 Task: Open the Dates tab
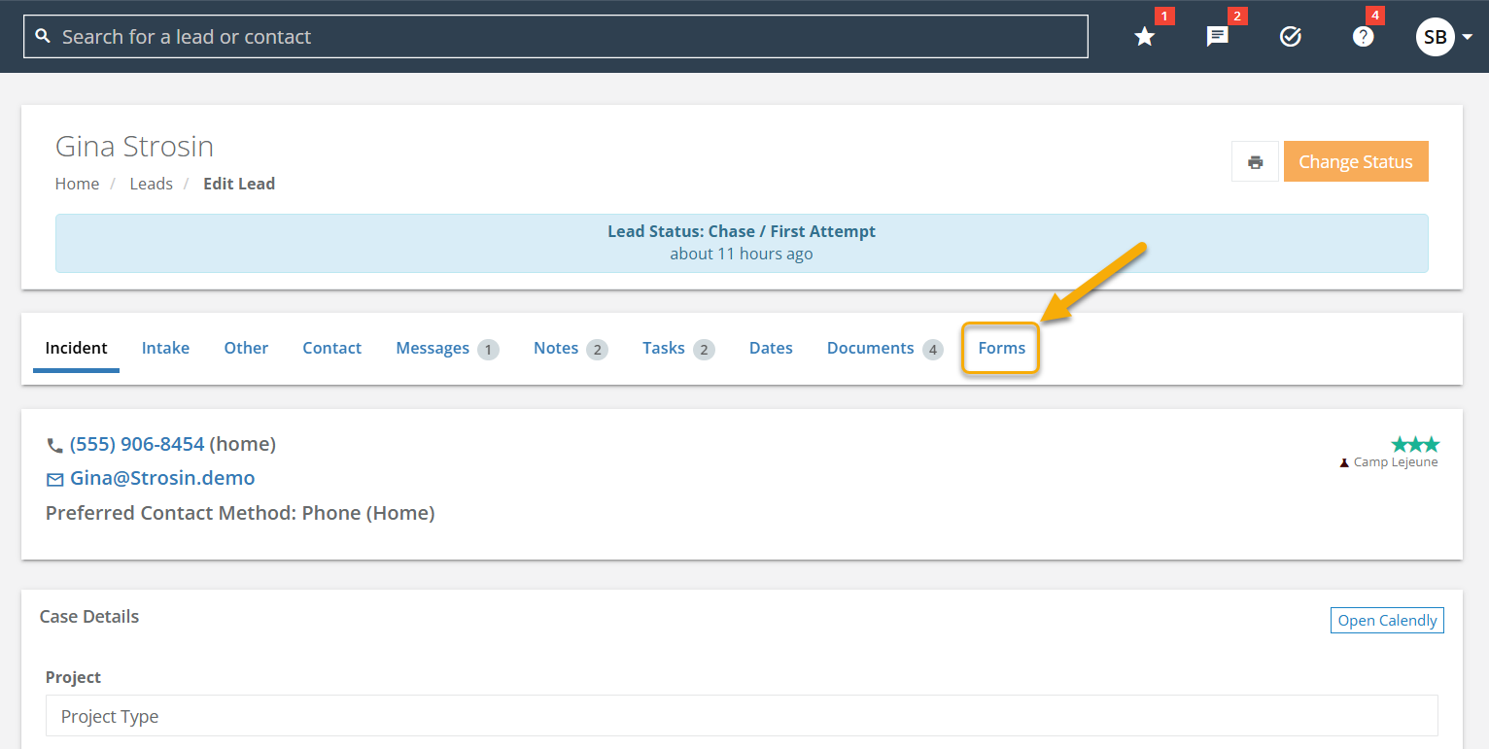771,348
